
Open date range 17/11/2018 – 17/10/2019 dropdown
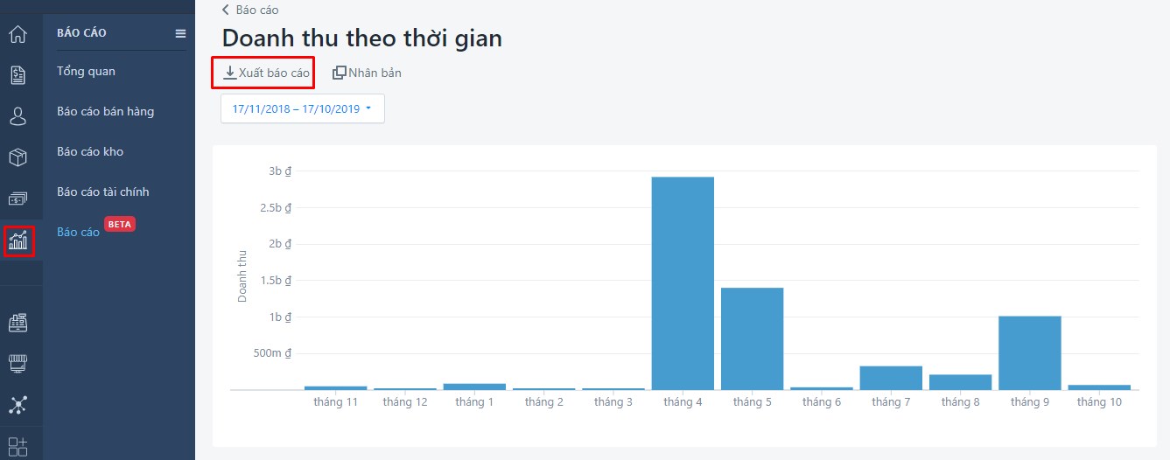(x=303, y=108)
